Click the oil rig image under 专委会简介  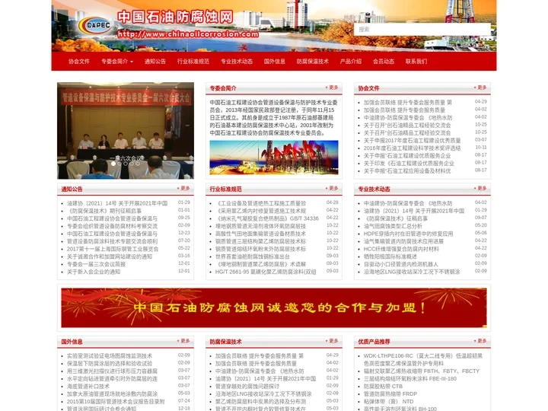274,158
